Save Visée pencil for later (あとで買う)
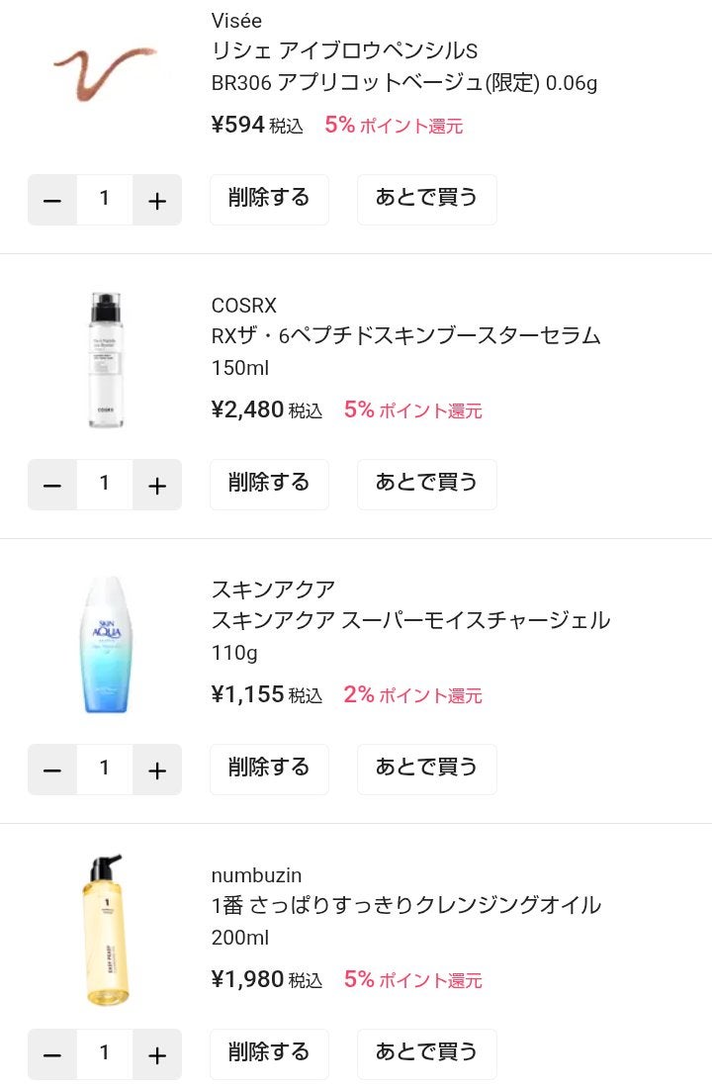 coord(426,199)
